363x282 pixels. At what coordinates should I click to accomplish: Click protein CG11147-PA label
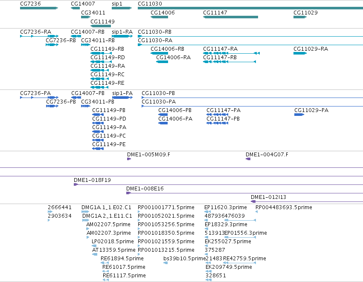tap(224, 110)
